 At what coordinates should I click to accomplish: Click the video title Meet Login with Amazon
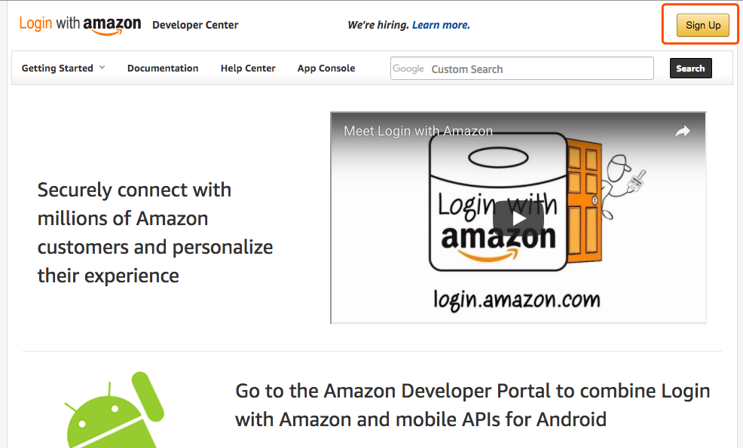418,131
